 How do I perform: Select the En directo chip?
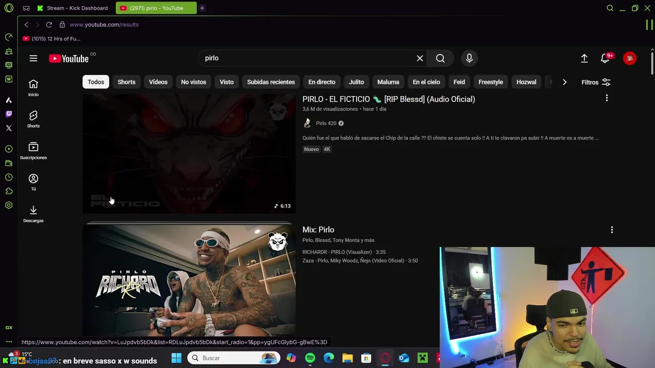(322, 82)
